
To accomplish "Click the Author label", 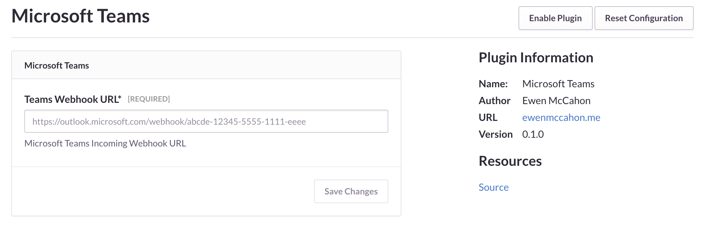I will 495,101.
